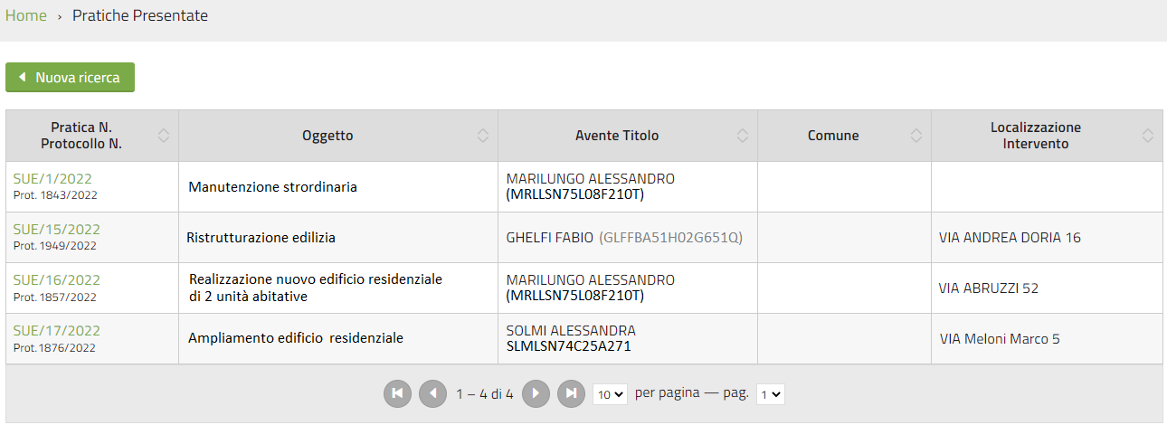Open practice SUE/15/2022
The height and width of the screenshot is (425, 1167).
(x=56, y=230)
